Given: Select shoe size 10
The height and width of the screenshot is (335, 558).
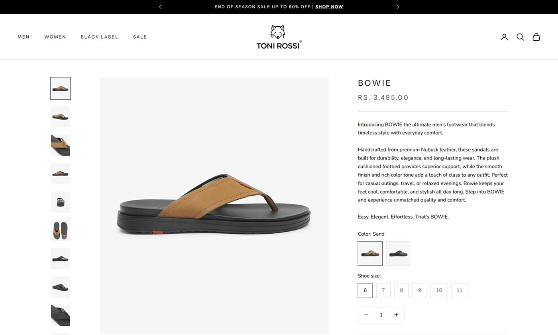Looking at the screenshot, I should point(439,290).
